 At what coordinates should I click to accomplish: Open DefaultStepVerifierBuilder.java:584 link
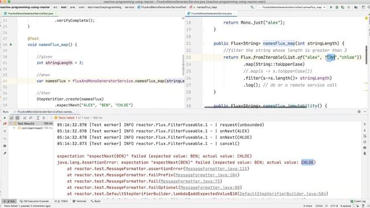click(283, 194)
